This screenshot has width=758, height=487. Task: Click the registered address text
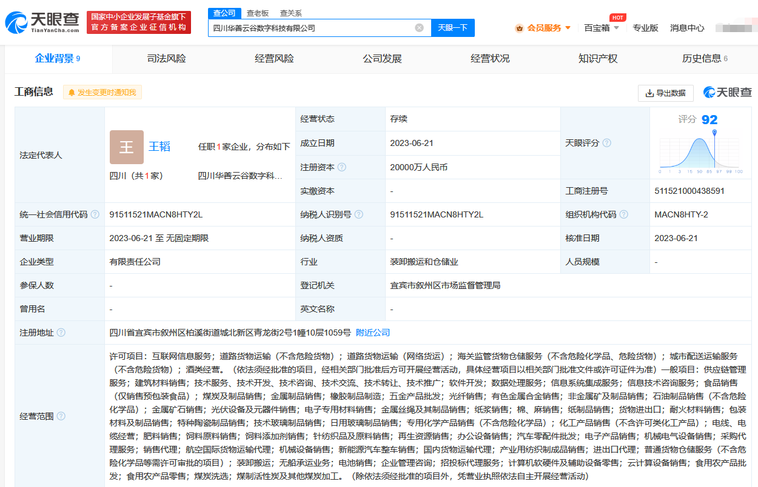(230, 333)
